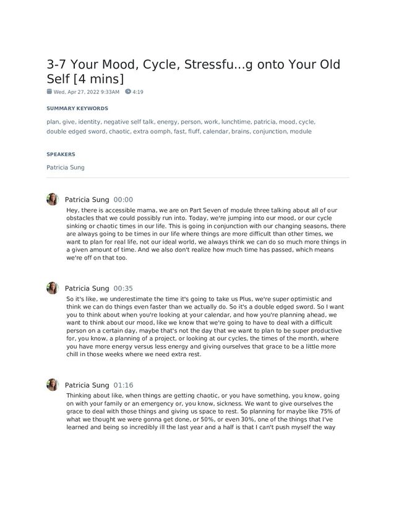This screenshot has height=512, width=396.
Task: Click the transcript title heading
Action: [x=193, y=72]
